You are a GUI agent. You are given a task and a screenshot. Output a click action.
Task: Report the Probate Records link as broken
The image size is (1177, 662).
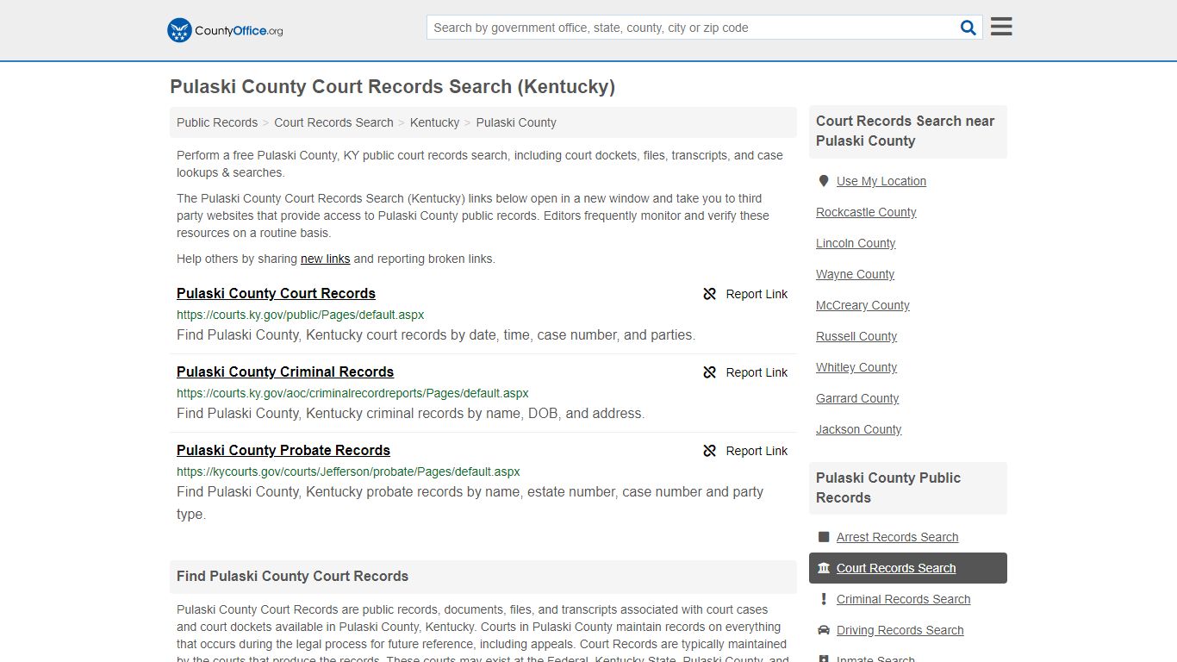point(745,451)
